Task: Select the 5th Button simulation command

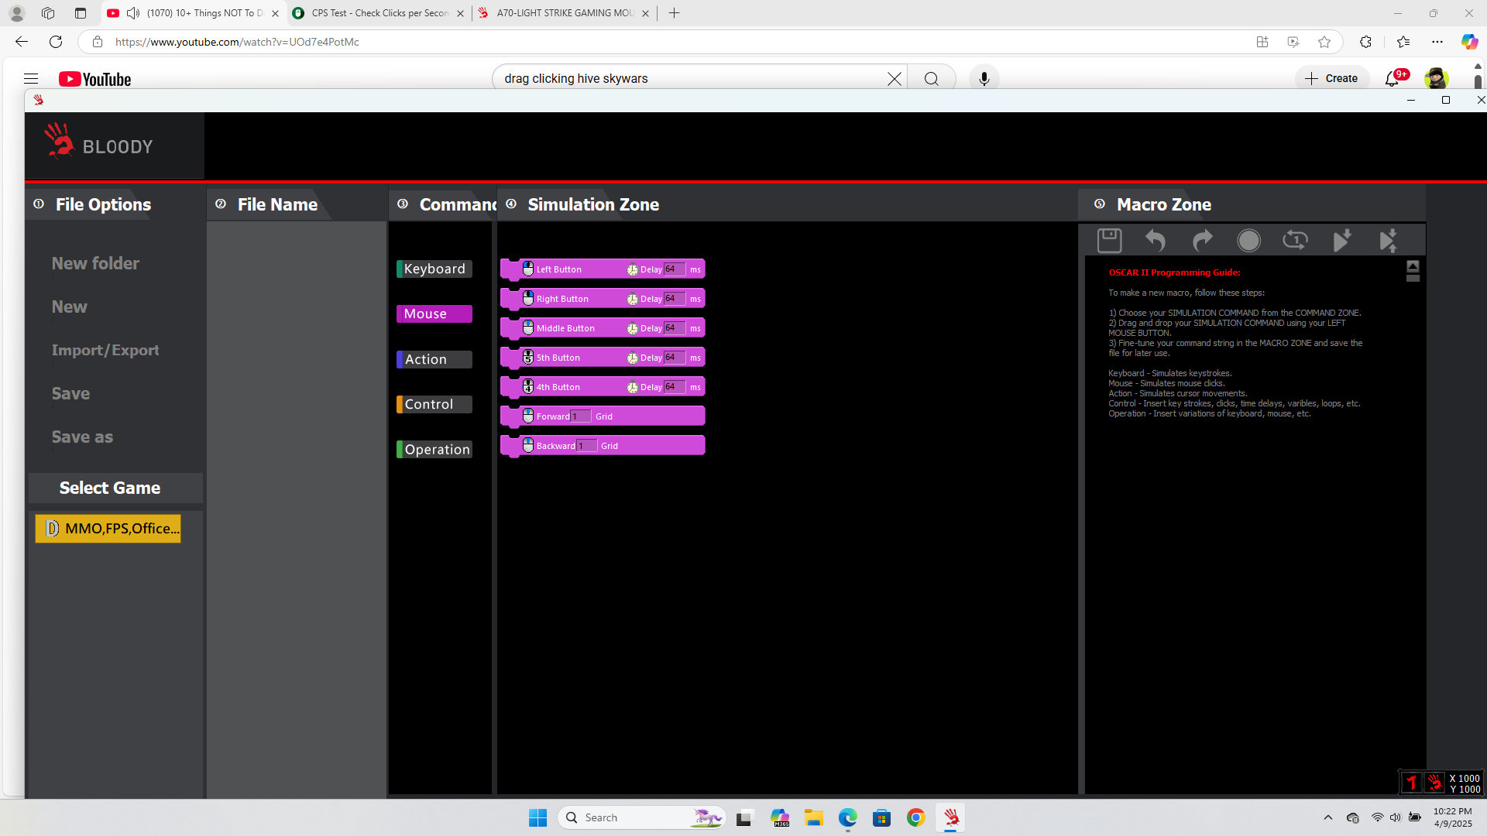Action: pos(603,358)
